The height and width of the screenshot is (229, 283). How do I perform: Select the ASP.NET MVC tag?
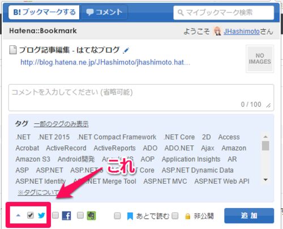165,181
